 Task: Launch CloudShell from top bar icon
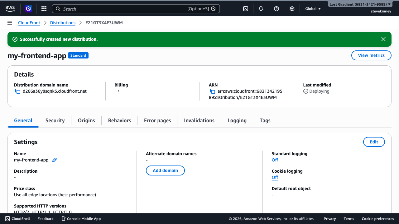pos(246,9)
